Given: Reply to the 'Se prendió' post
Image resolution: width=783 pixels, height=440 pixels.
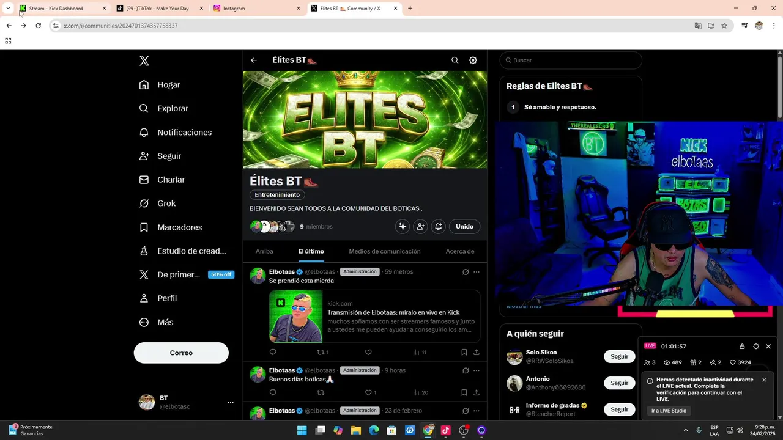Looking at the screenshot, I should pyautogui.click(x=273, y=352).
